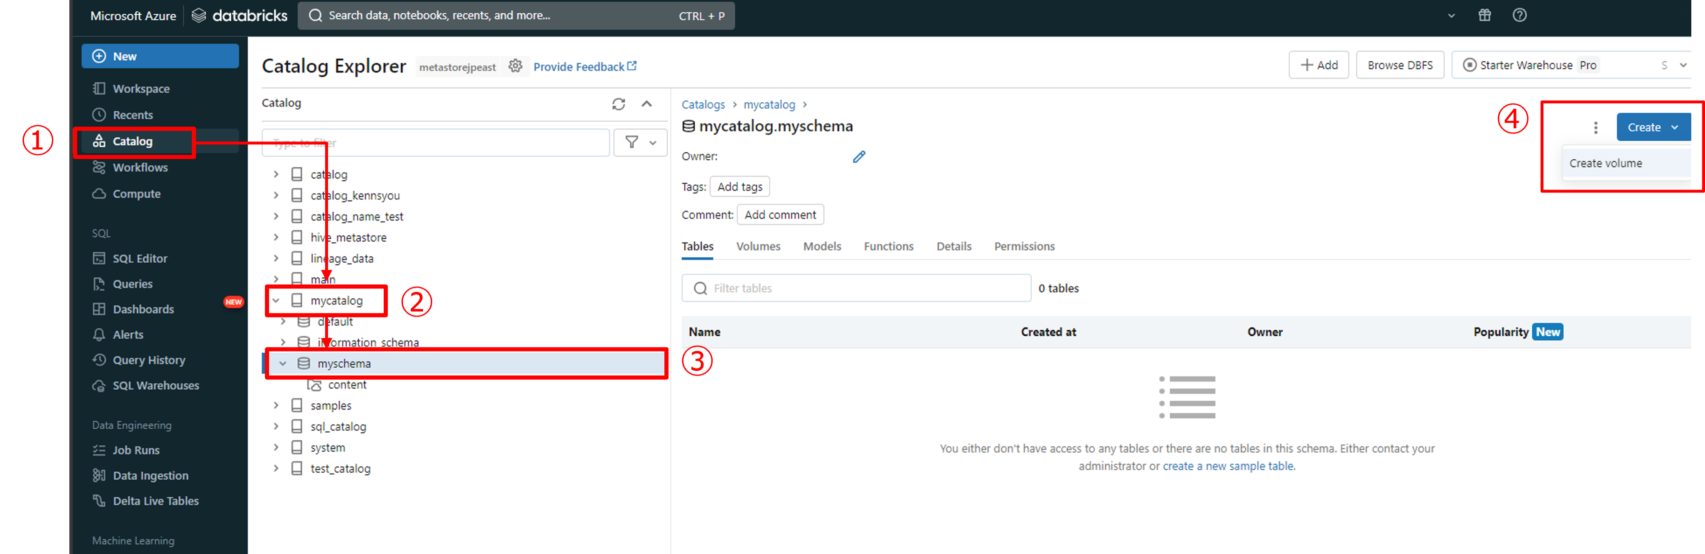Follow the create a new sample table link
Image resolution: width=1705 pixels, height=554 pixels.
click(x=1228, y=466)
